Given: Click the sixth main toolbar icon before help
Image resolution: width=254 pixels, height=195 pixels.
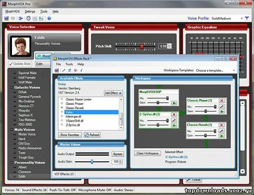Looking at the screenshot, I should [41, 18].
